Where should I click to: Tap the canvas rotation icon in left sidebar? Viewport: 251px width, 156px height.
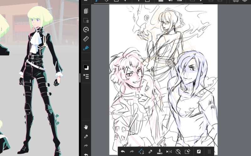[86, 30]
